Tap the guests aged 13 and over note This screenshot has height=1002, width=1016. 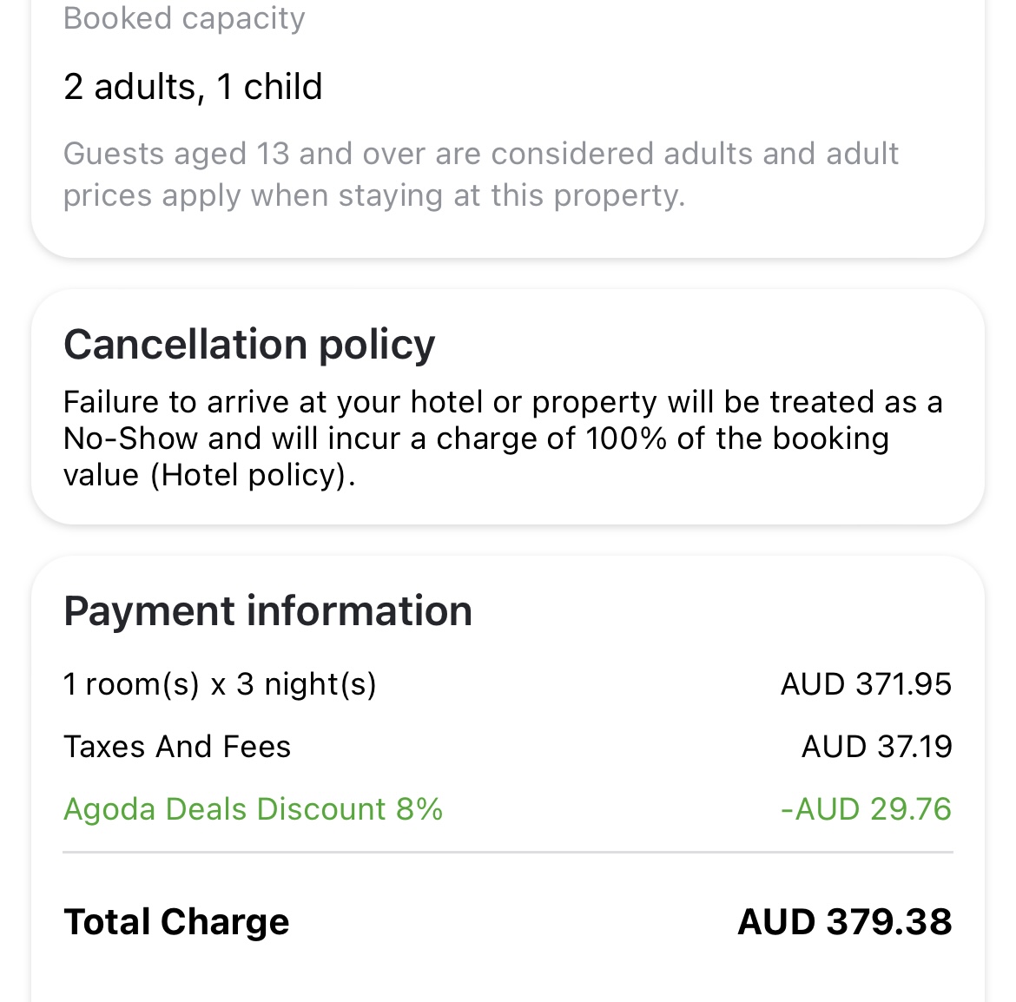coord(481,175)
